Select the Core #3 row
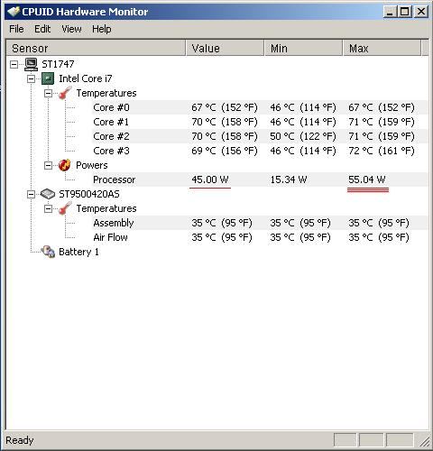The width and height of the screenshot is (433, 451). pyautogui.click(x=260, y=151)
